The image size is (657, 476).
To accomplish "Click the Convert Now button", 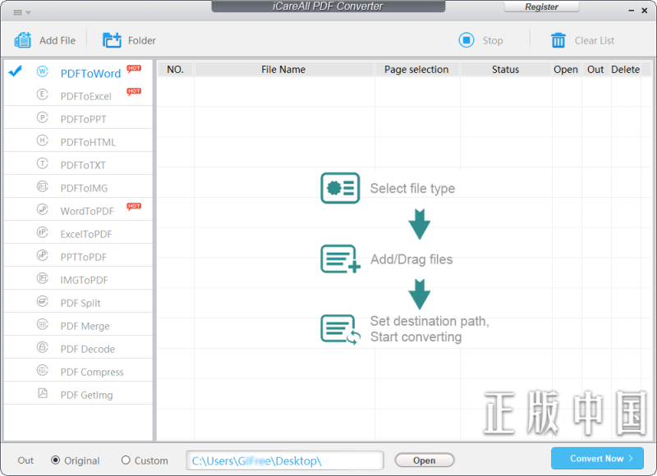I will click(x=597, y=459).
